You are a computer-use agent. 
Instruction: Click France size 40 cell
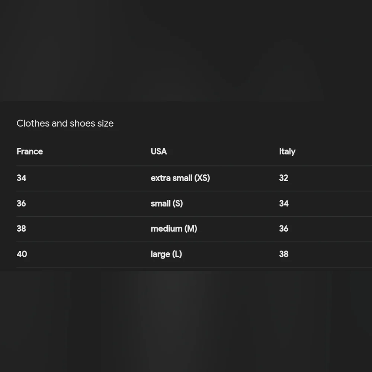click(22, 254)
